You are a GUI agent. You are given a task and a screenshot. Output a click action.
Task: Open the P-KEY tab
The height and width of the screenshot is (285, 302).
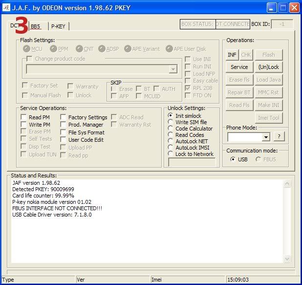[x=58, y=26]
